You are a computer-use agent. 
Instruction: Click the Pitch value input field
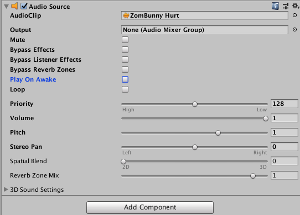(x=285, y=132)
